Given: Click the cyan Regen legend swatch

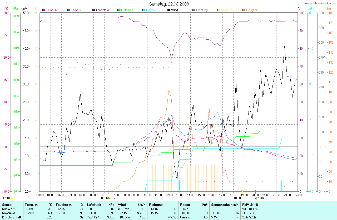Looking at the screenshot, I should click(x=144, y=10).
